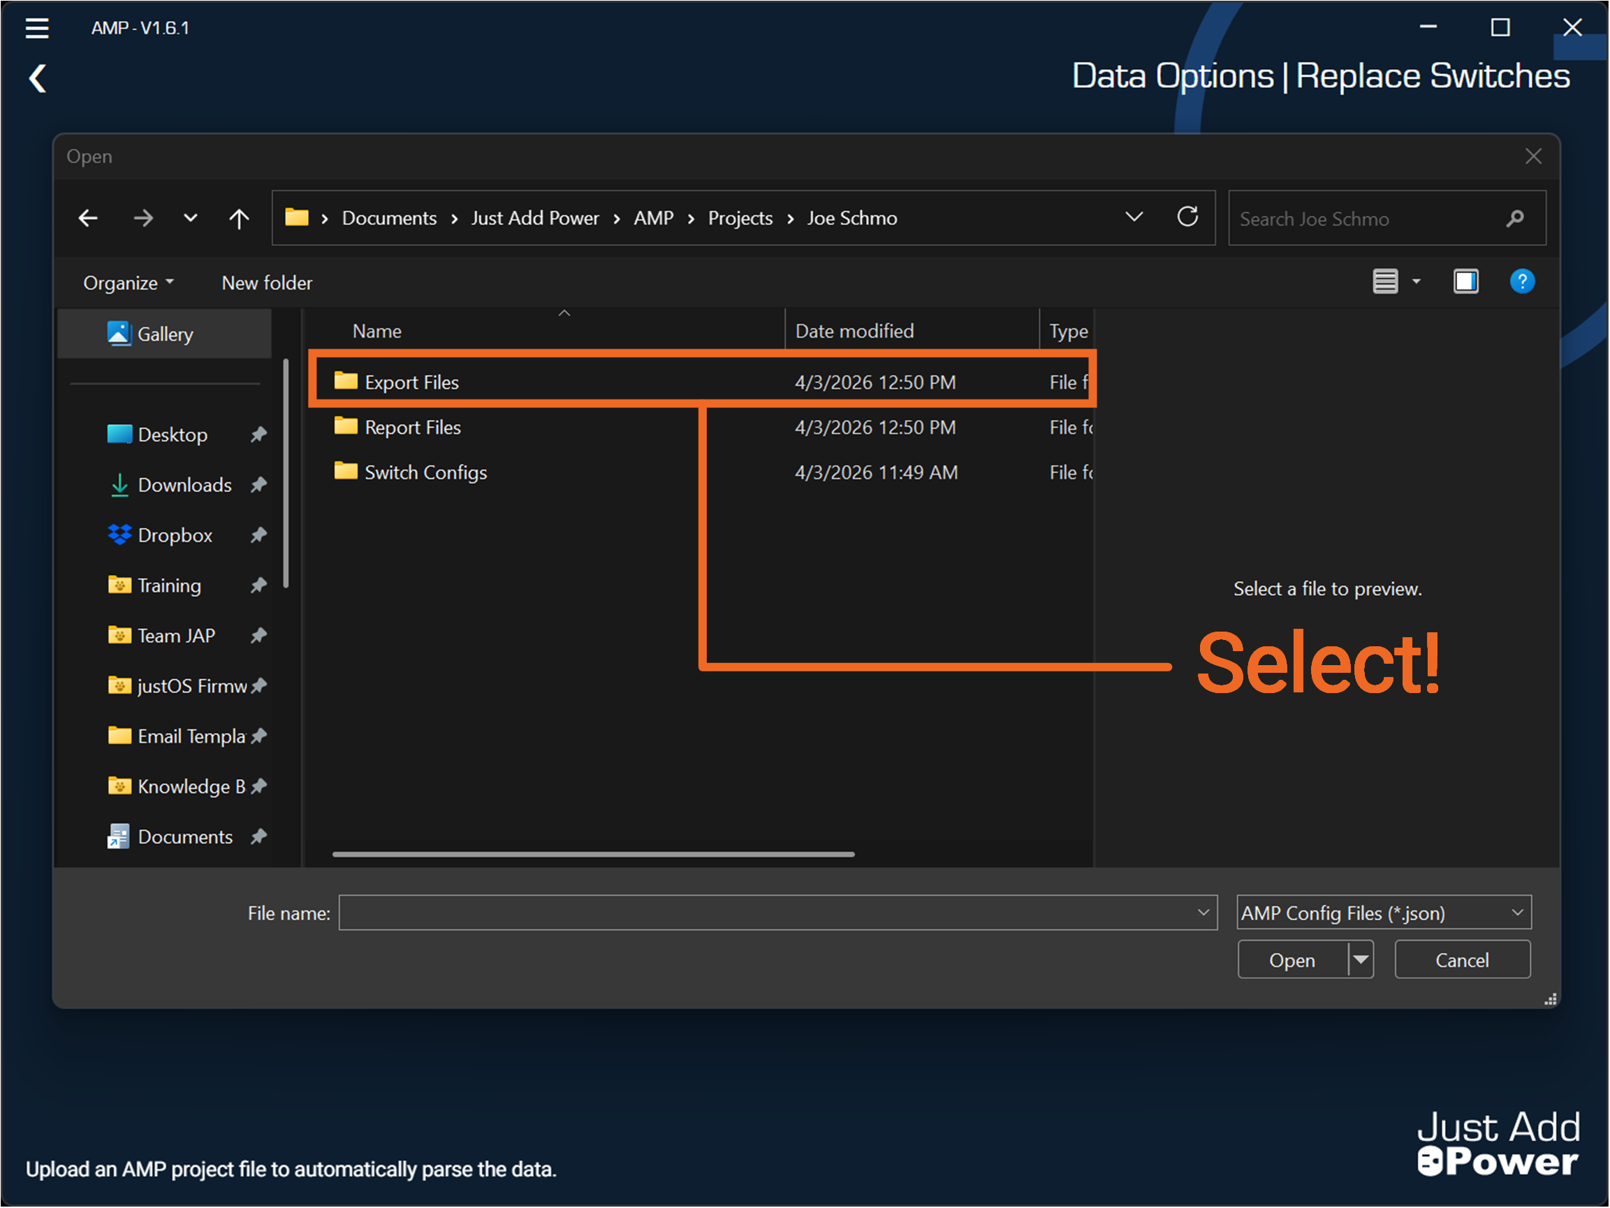Open the Organize menu
The height and width of the screenshot is (1208, 1610).
tap(128, 282)
